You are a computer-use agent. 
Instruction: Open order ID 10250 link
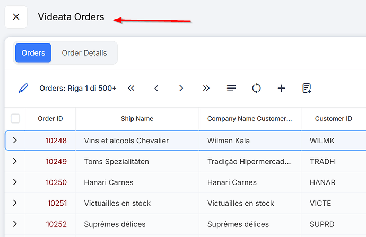[56, 182]
